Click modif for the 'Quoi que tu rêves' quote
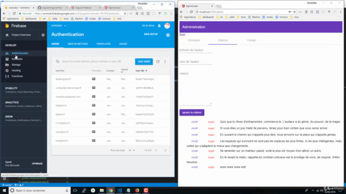Image resolution: width=346 pixels, height=194 pixels. pos(195,122)
